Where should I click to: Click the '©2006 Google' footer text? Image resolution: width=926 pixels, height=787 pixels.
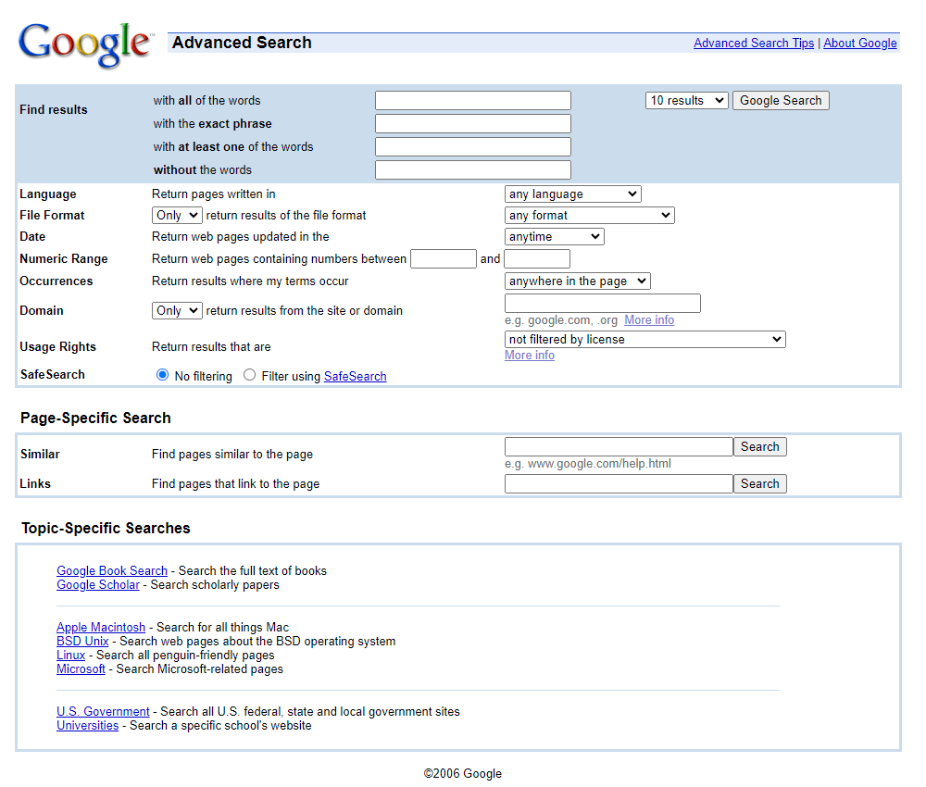click(x=462, y=773)
